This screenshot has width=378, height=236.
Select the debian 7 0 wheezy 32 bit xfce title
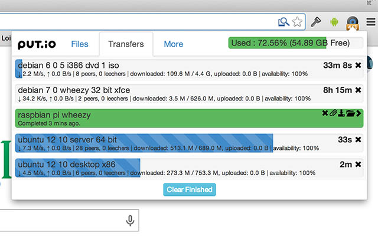click(x=74, y=90)
